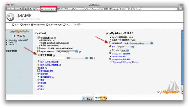The image size is (189, 108).
Task: Open the ChangeLog link
Action: tap(117, 62)
